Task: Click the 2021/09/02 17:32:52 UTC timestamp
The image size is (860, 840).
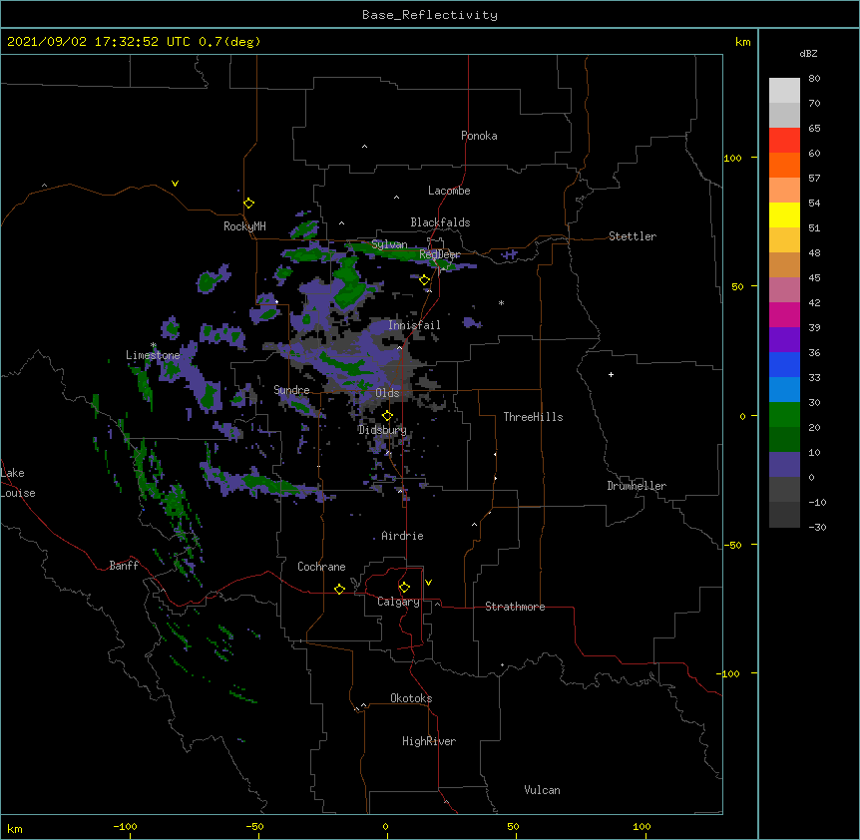Action: pyautogui.click(x=99, y=42)
